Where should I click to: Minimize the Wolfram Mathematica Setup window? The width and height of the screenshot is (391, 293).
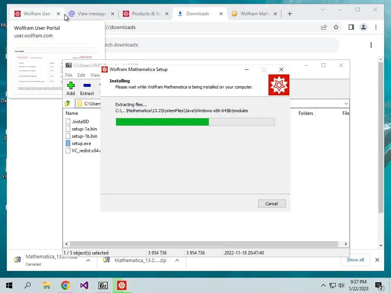point(247,69)
